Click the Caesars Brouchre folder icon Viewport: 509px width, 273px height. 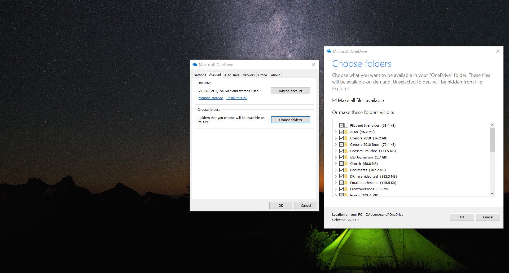(346, 151)
